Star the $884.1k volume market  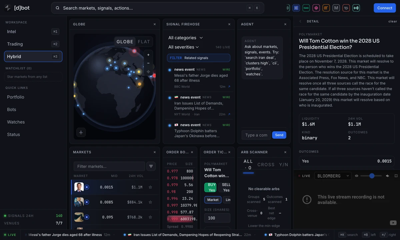point(150,202)
